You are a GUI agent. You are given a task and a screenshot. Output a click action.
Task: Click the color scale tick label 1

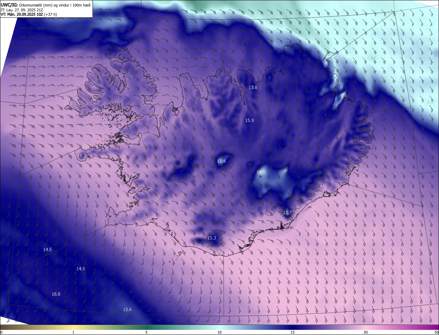[73, 332]
